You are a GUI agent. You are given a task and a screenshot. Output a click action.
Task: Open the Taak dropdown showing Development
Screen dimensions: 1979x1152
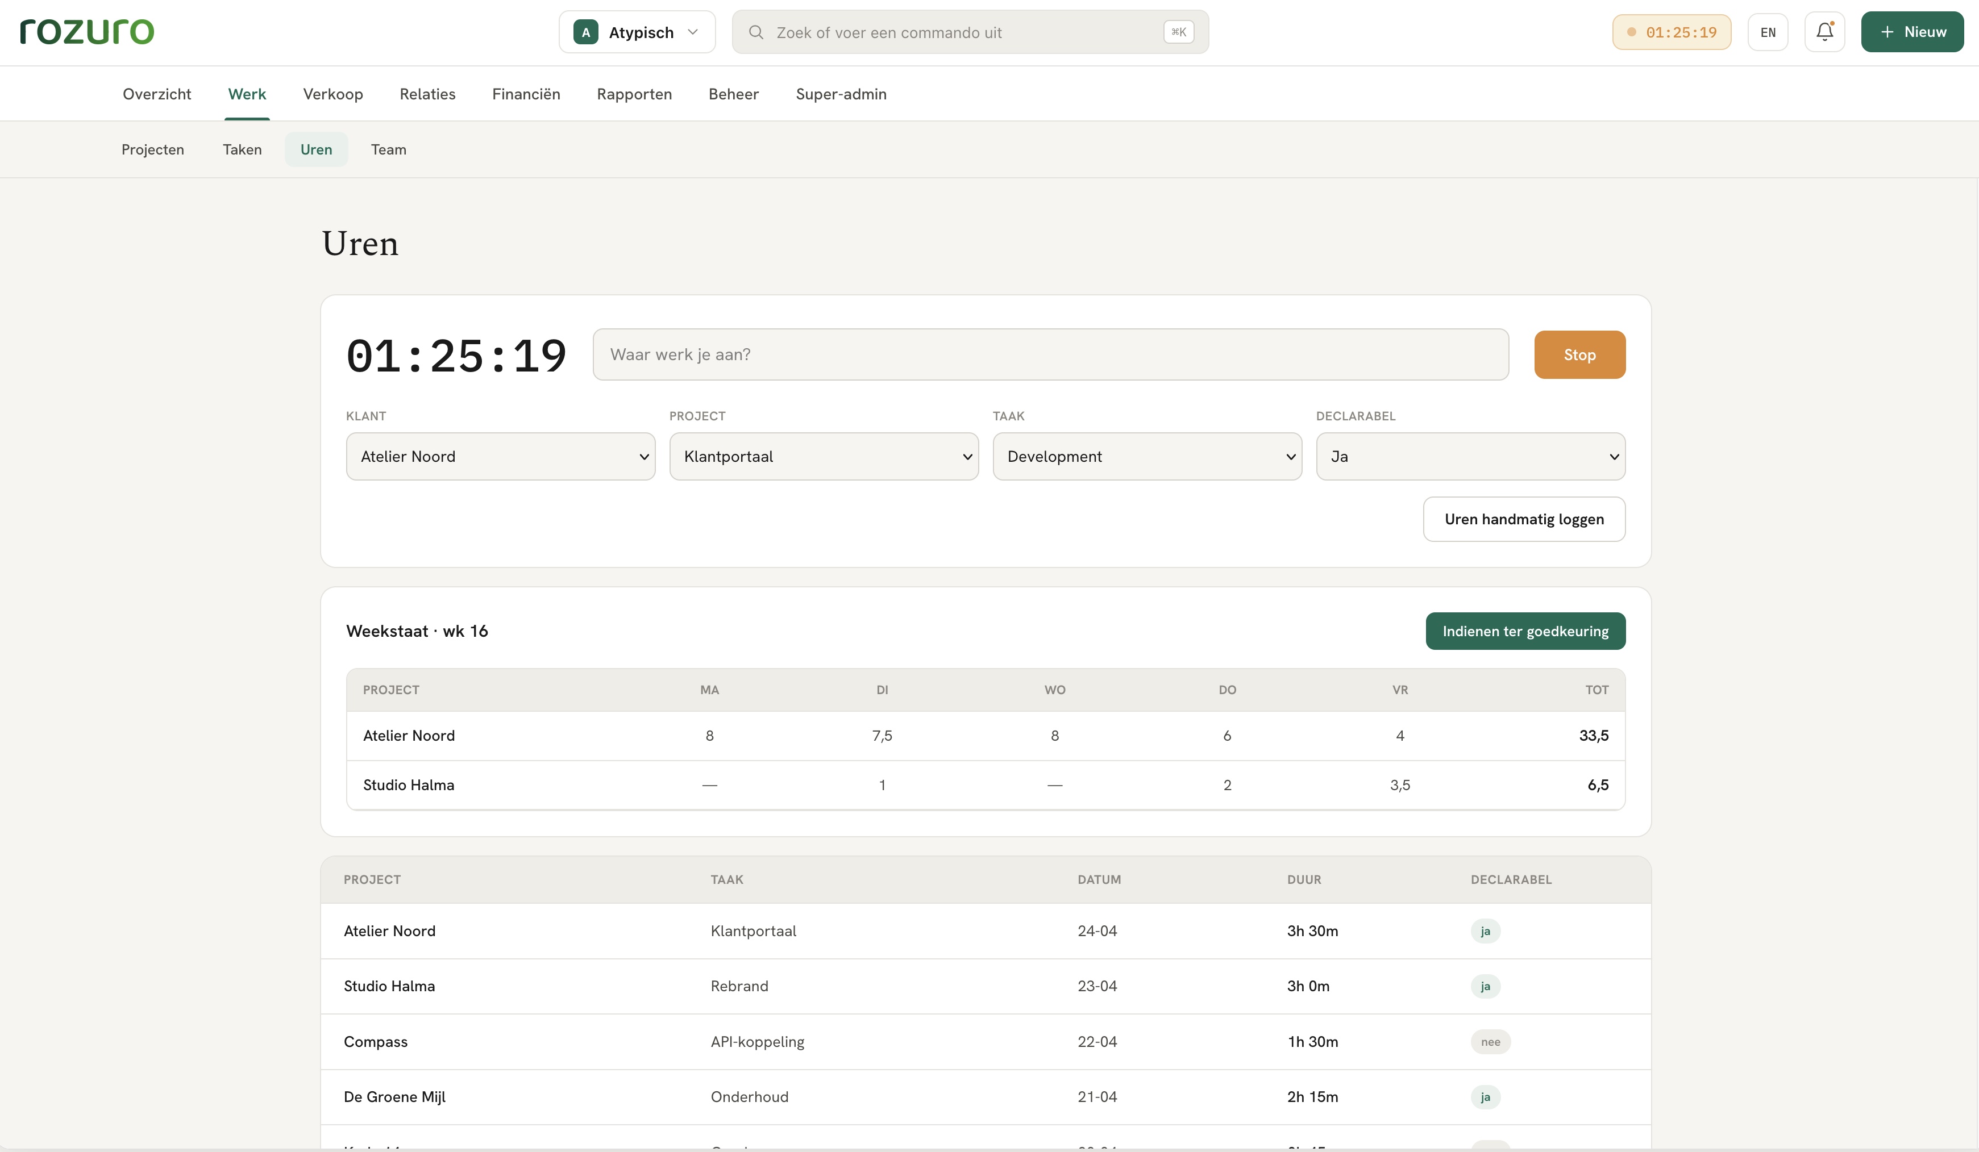[x=1148, y=457]
